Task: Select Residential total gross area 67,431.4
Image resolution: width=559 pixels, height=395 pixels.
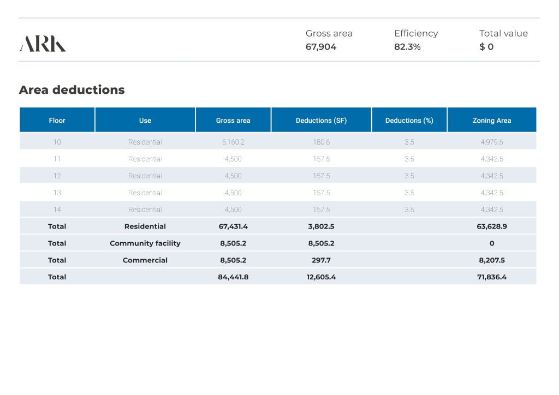Action: (x=233, y=226)
